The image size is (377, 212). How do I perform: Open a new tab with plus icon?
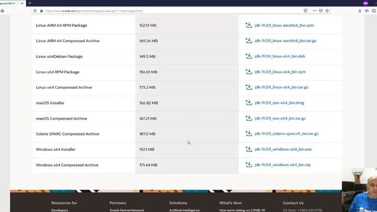(30, 3)
